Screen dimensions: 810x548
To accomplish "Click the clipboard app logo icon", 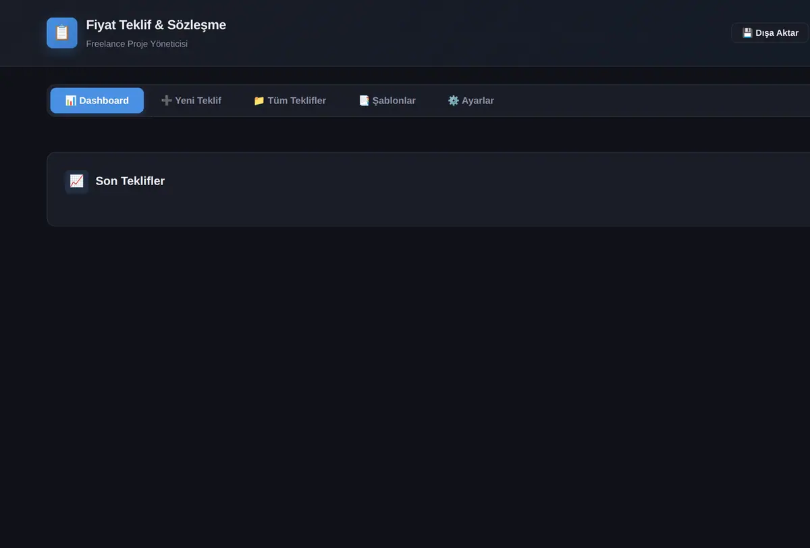I will pos(62,33).
